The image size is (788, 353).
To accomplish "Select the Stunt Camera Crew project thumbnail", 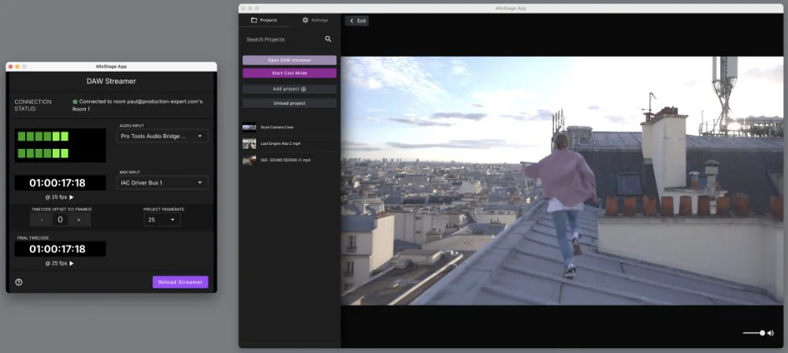I will [250, 127].
